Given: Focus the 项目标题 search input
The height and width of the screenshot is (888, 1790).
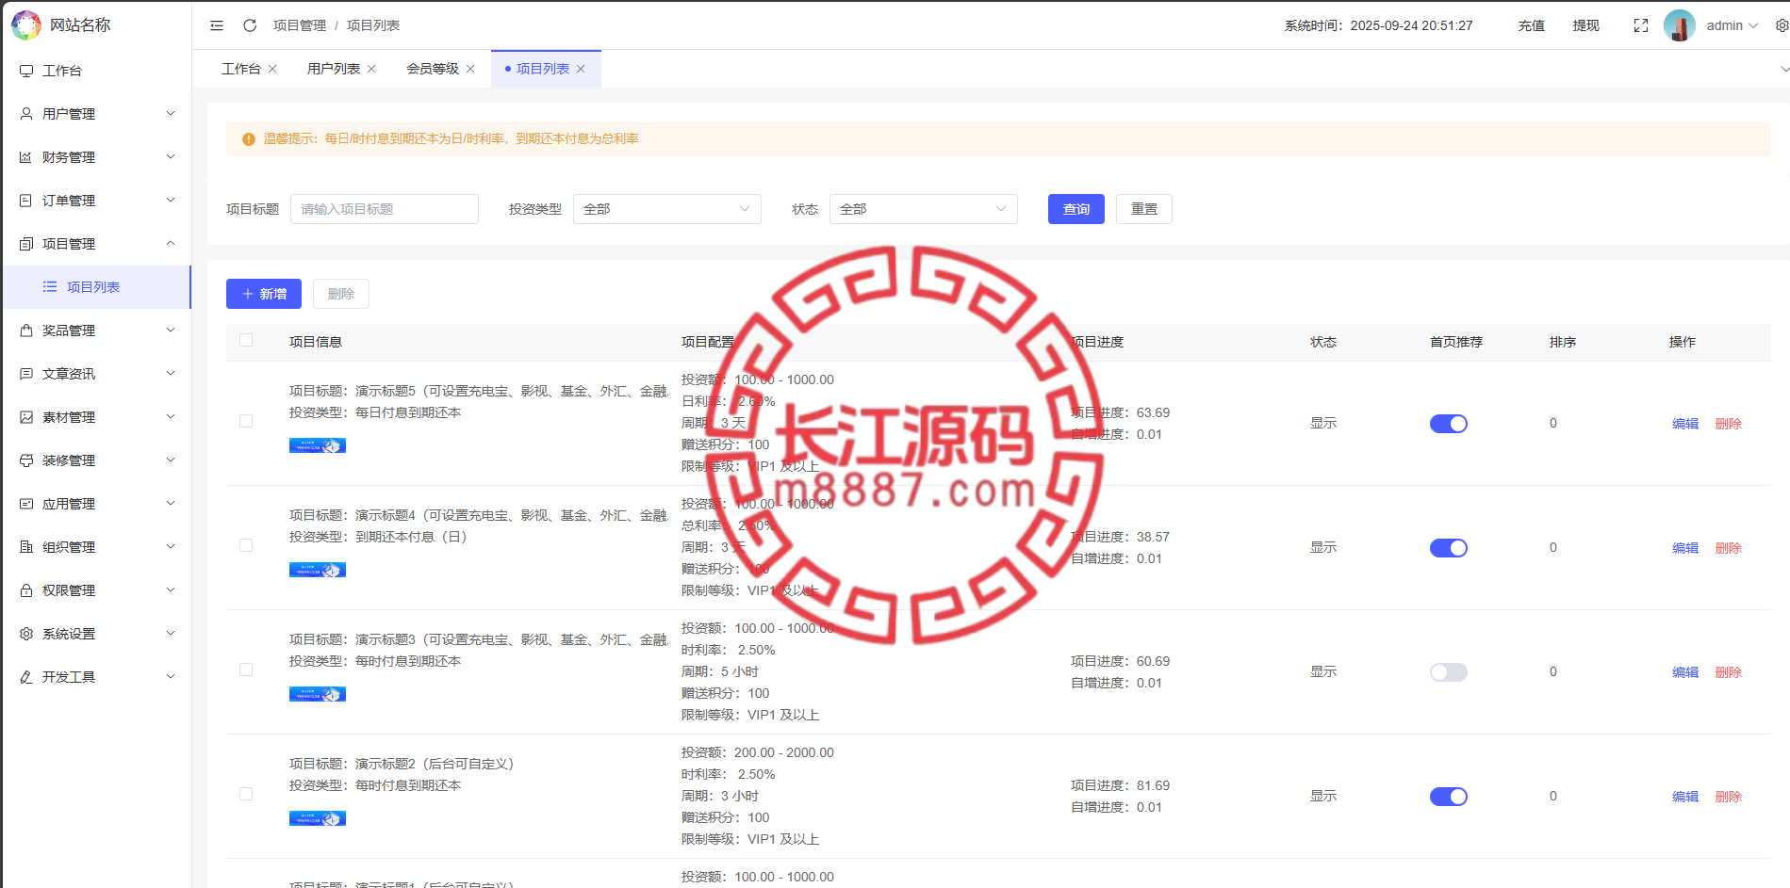Looking at the screenshot, I should [385, 209].
